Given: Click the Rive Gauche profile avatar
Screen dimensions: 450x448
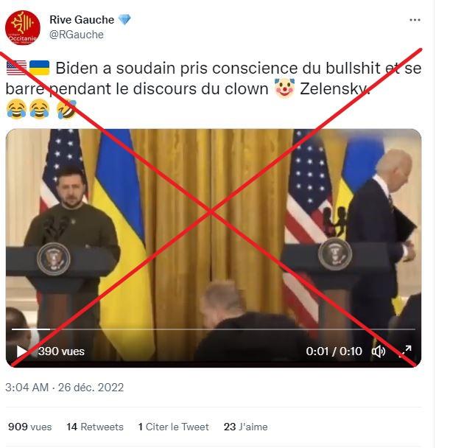Looking at the screenshot, I should click(23, 28).
